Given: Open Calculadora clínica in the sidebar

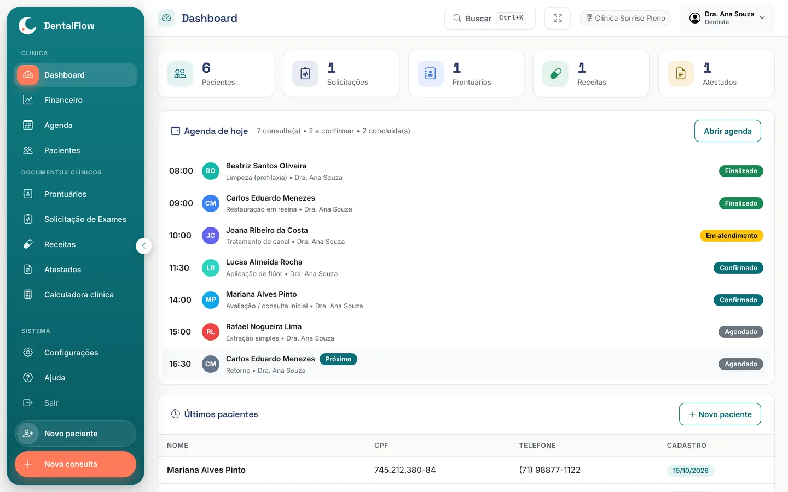Looking at the screenshot, I should pos(76,295).
